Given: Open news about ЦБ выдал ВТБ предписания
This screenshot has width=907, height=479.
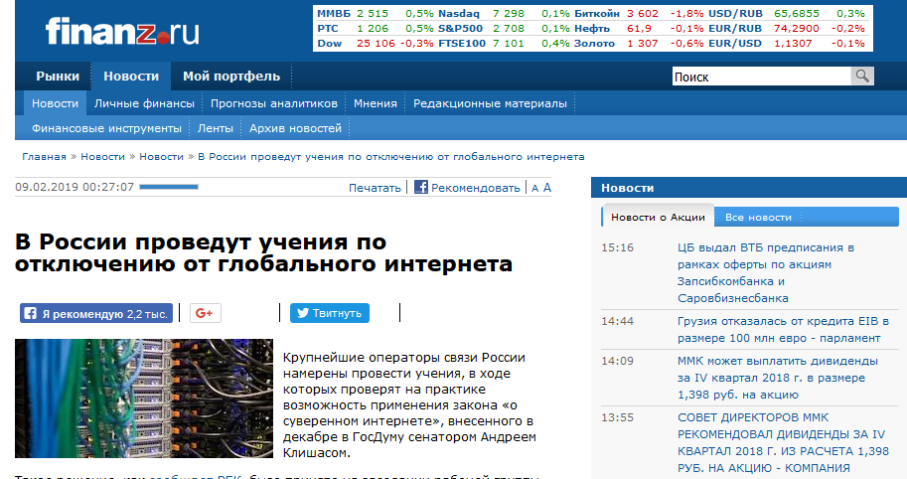Looking at the screenshot, I should [766, 272].
